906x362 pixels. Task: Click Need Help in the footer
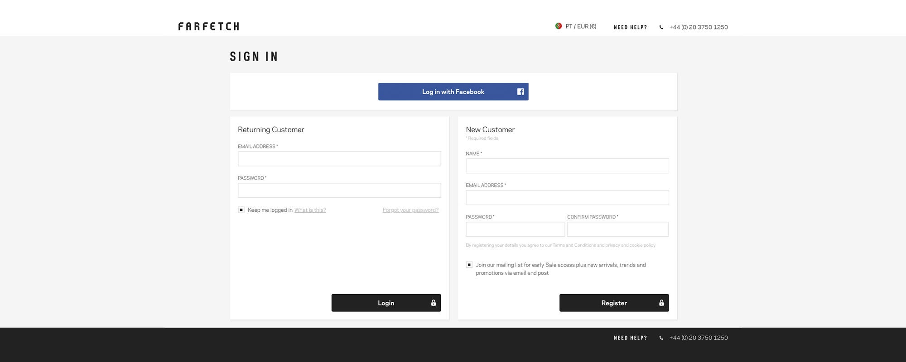pyautogui.click(x=630, y=338)
